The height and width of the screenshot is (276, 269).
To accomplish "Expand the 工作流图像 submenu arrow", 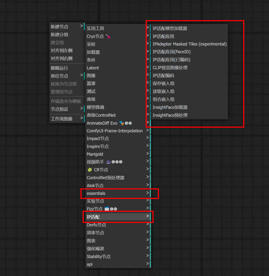I will (x=82, y=118).
